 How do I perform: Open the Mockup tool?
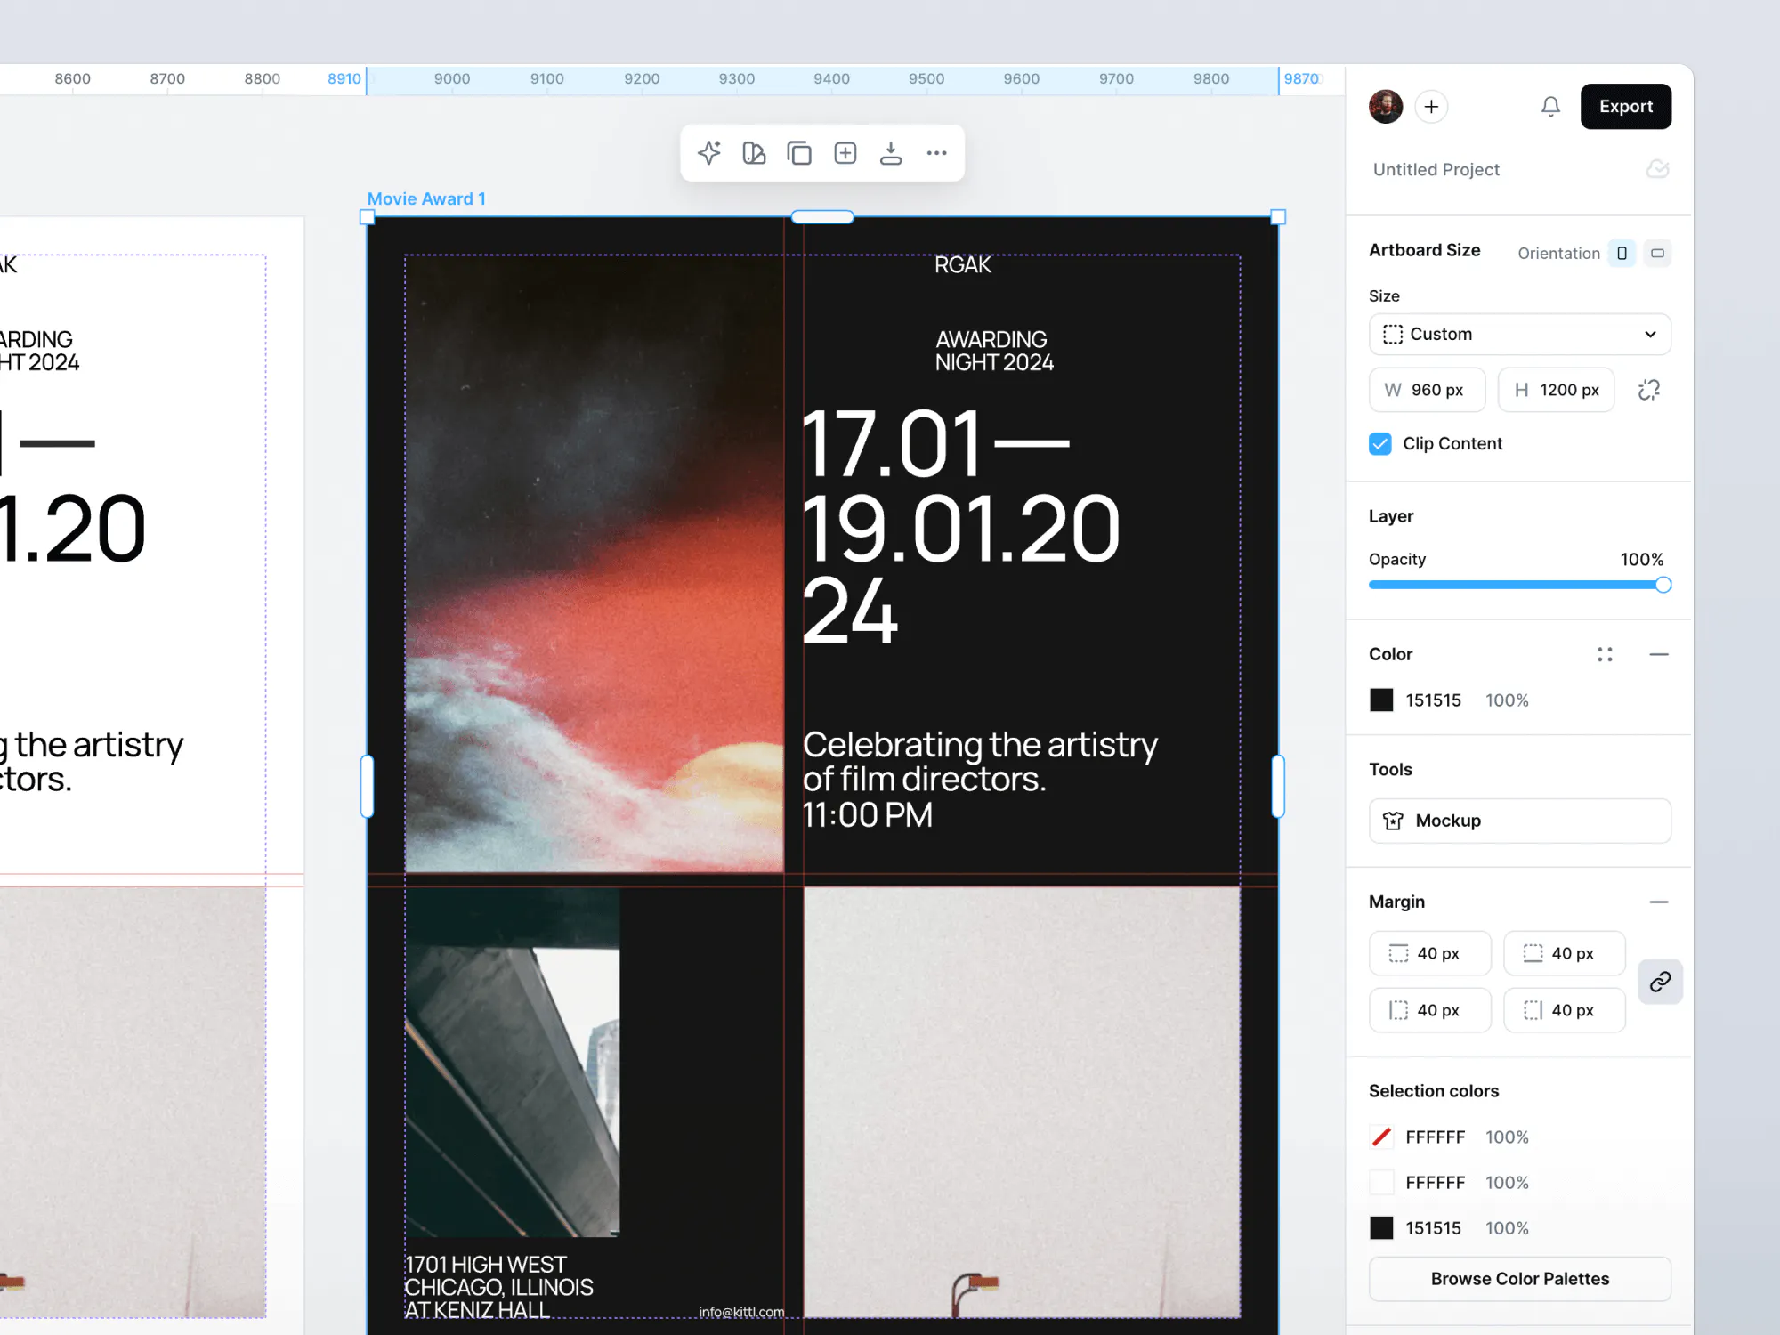tap(1519, 821)
